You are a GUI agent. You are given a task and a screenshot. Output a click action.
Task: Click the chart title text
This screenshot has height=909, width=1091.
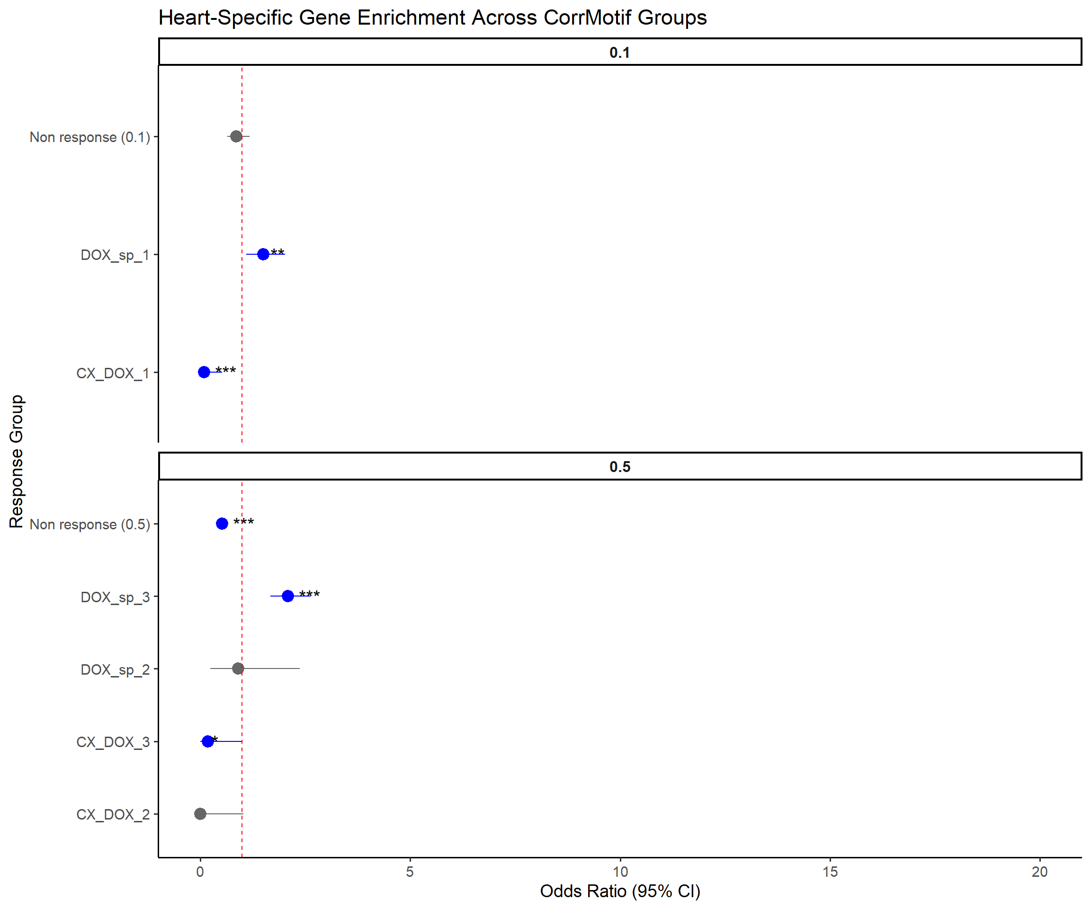coord(432,18)
